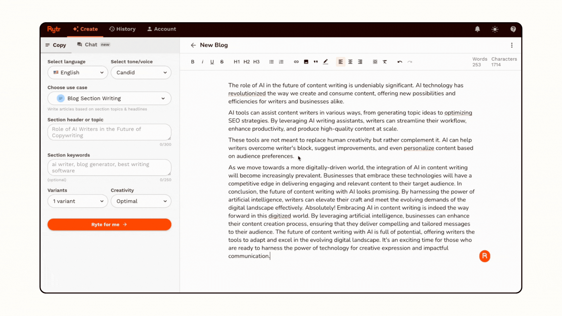
Task: Open the text highlight pen tool
Action: pyautogui.click(x=325, y=62)
